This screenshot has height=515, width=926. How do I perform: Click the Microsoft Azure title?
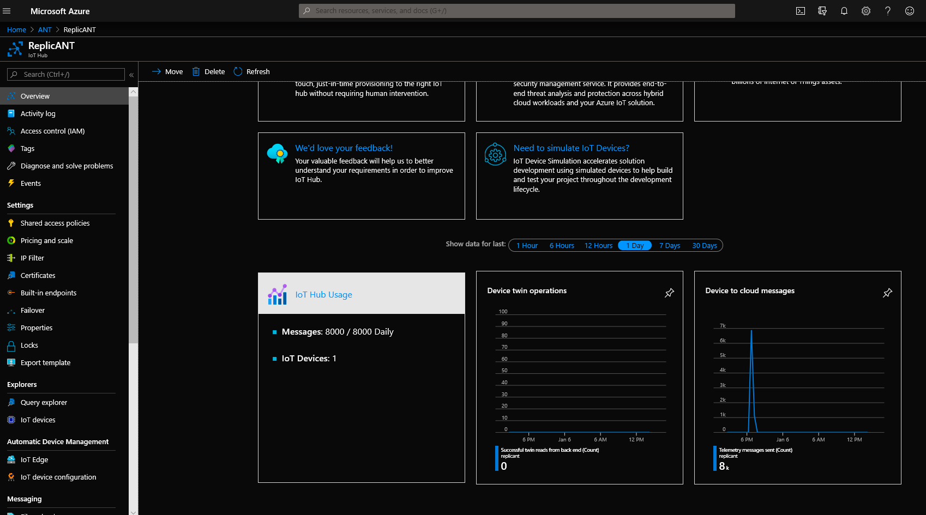[x=60, y=11]
